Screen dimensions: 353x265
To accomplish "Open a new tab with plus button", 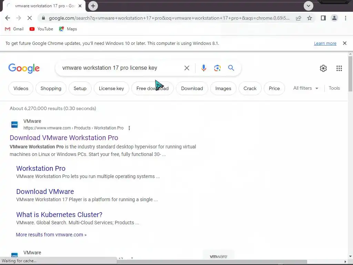I will (93, 6).
